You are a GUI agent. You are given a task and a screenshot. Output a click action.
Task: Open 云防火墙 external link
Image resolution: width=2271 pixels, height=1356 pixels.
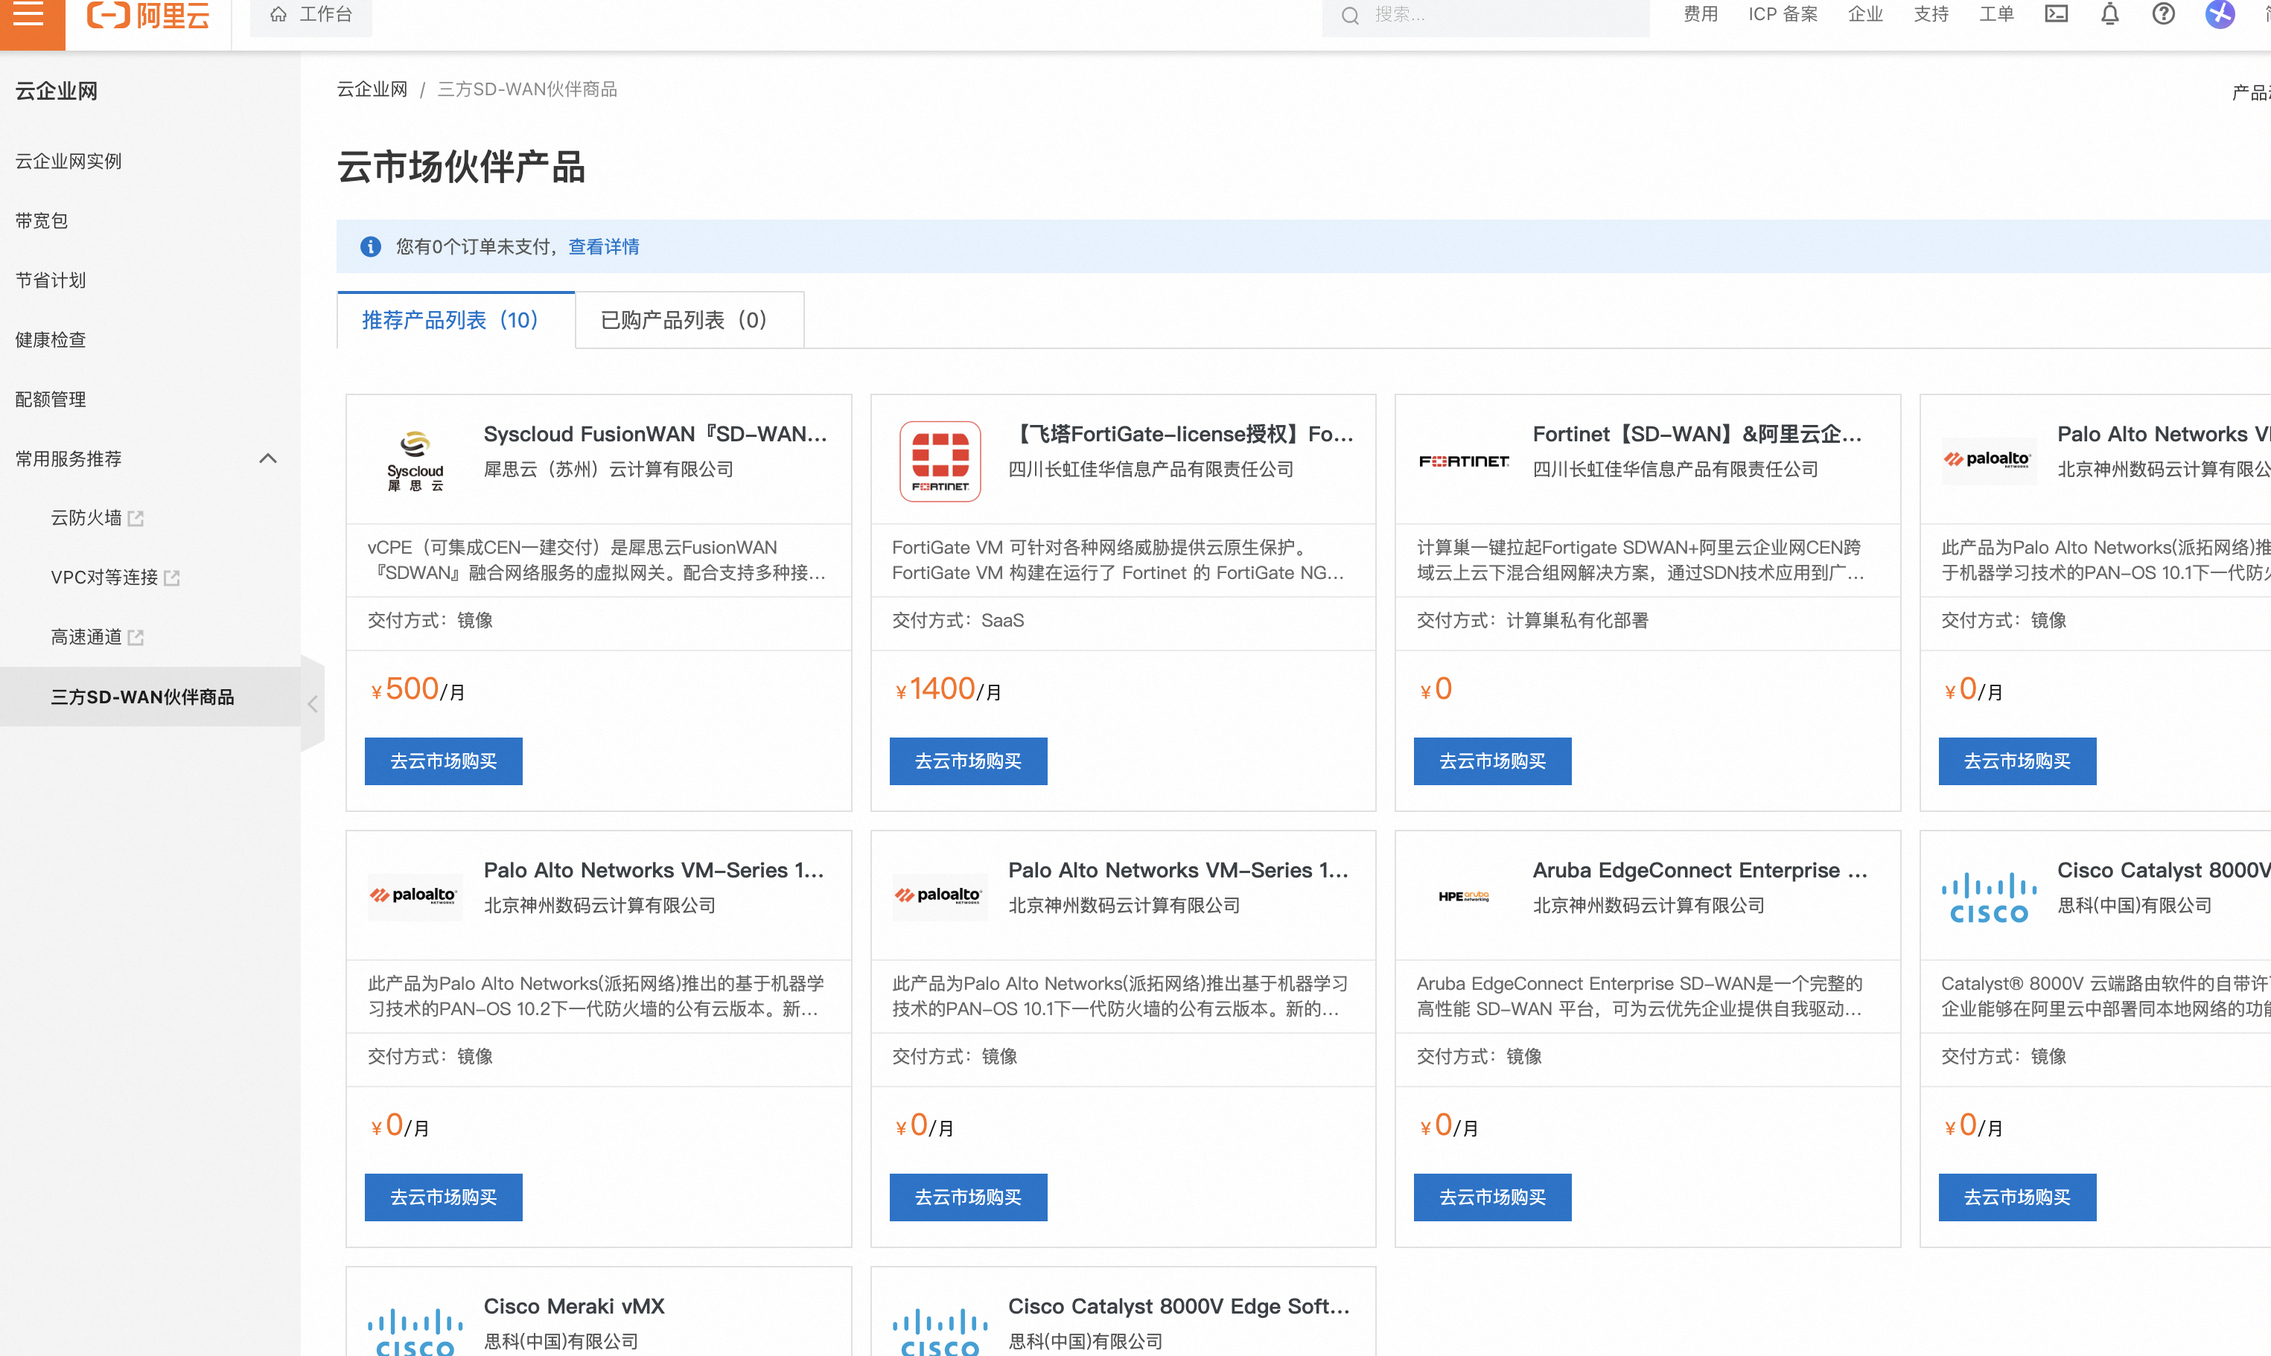(x=97, y=518)
